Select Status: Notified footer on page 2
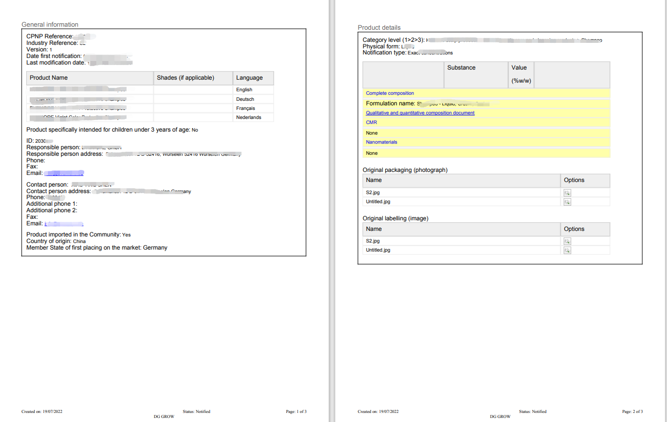The image size is (667, 422). (x=533, y=411)
